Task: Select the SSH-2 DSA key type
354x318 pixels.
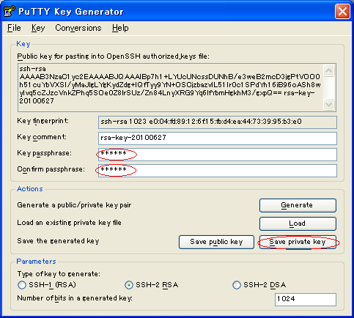Action: pyautogui.click(x=236, y=285)
